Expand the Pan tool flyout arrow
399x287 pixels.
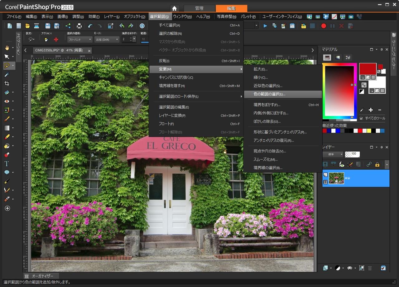pos(13,48)
